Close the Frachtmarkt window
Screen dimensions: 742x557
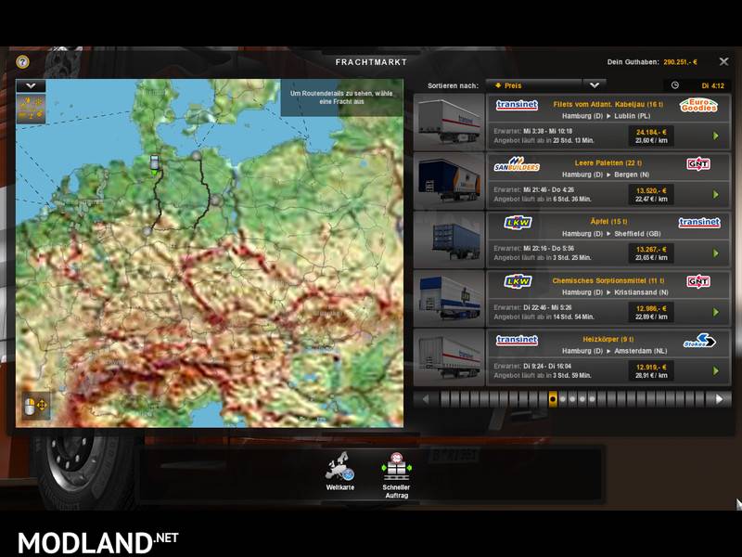(x=723, y=61)
